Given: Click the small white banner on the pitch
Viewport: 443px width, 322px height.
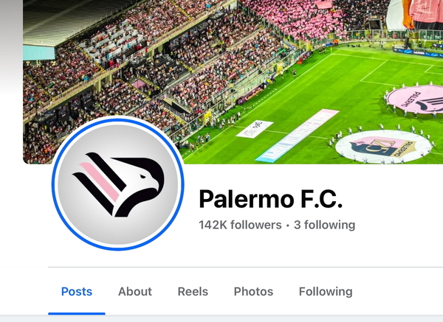Looking at the screenshot, I should [255, 129].
